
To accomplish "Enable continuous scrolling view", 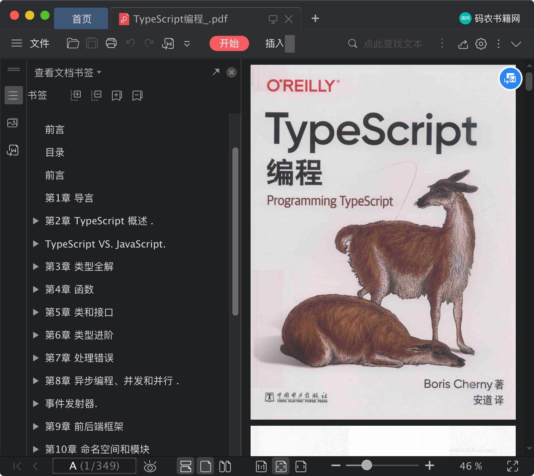I will 186,466.
